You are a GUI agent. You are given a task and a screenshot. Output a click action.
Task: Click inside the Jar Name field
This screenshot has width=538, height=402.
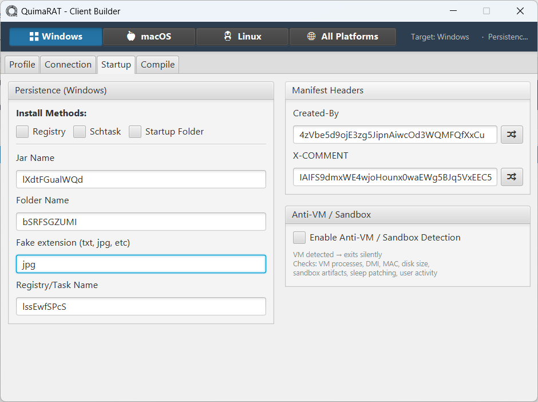[140, 179]
